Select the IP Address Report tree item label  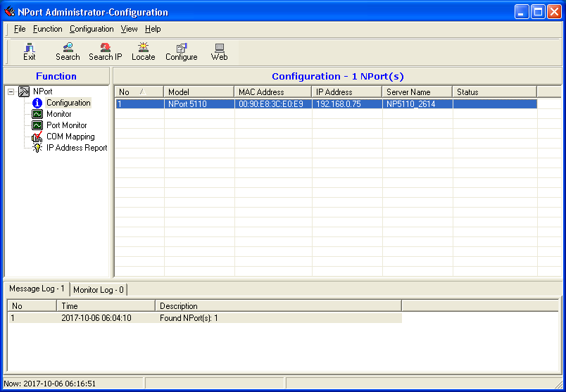coord(77,148)
